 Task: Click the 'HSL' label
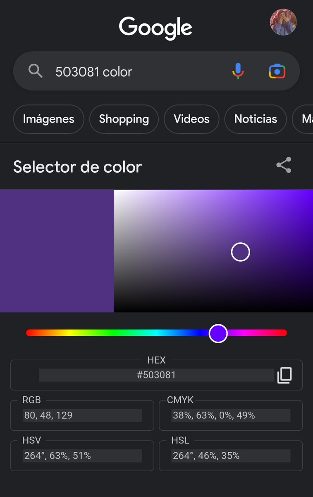pos(180,441)
